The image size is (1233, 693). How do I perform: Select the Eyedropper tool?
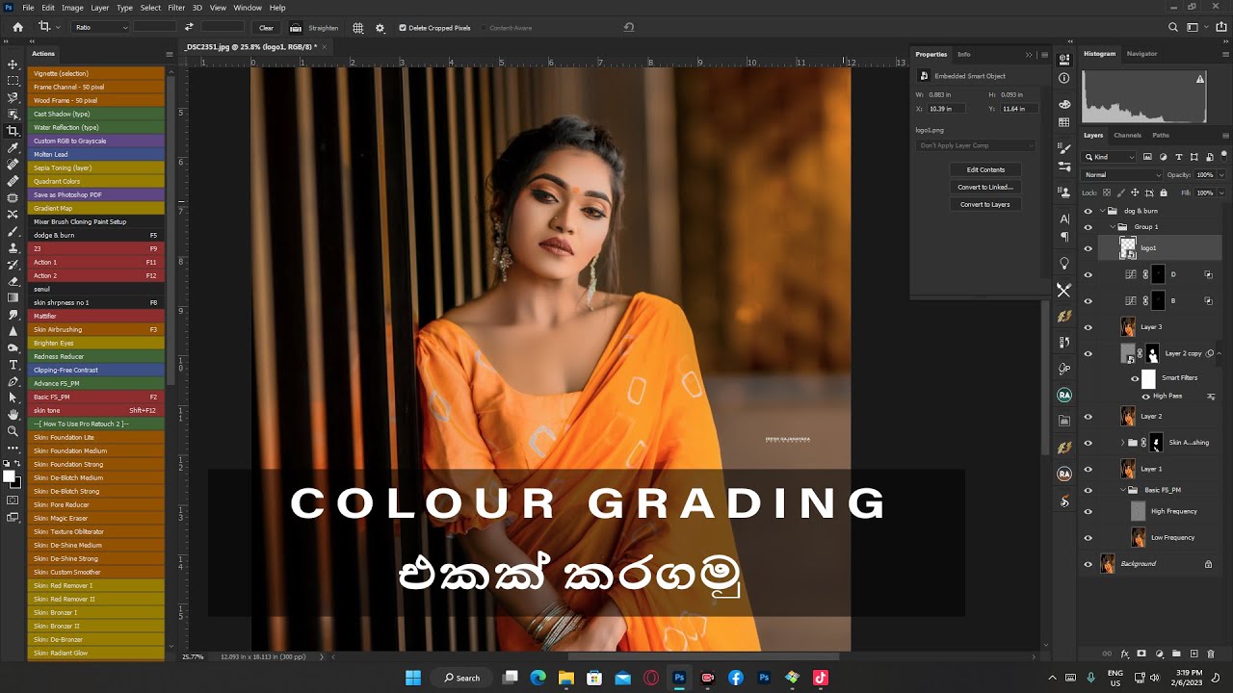click(13, 147)
